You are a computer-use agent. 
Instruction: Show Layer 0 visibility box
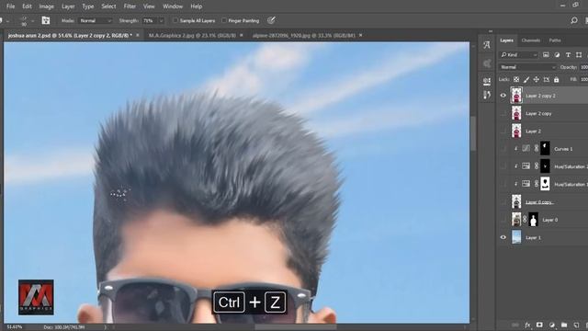coord(503,220)
